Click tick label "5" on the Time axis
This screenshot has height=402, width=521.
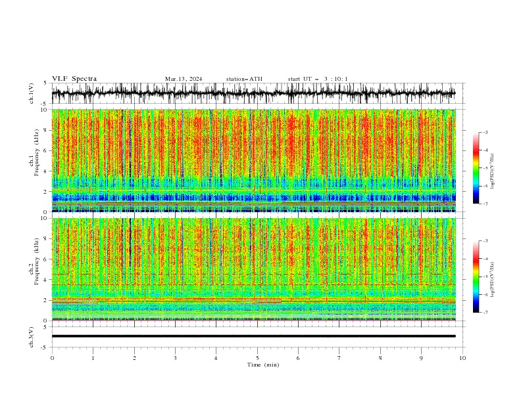point(257,358)
